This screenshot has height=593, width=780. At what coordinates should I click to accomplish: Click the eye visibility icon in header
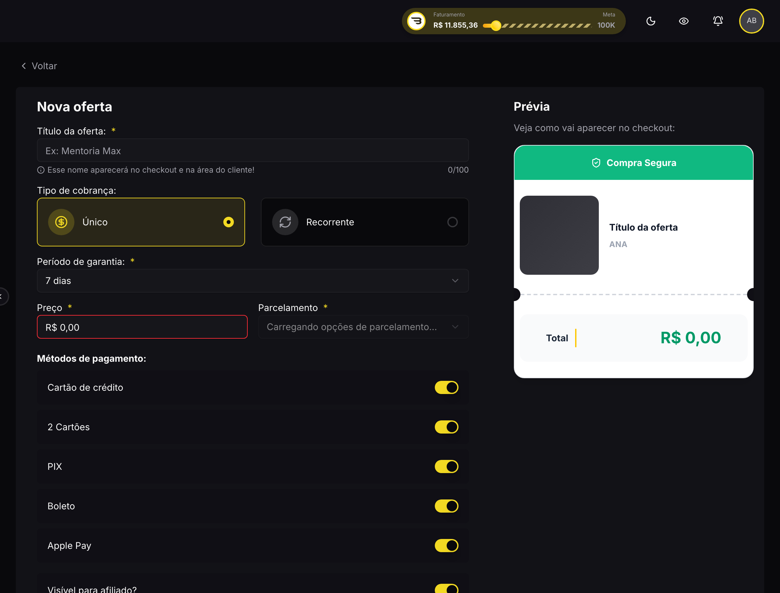pyautogui.click(x=683, y=21)
